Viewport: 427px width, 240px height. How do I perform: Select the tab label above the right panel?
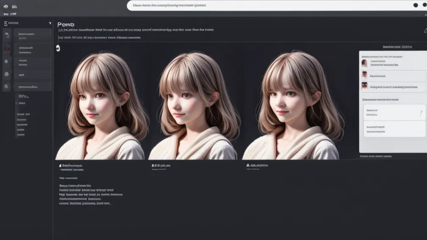coord(397,47)
